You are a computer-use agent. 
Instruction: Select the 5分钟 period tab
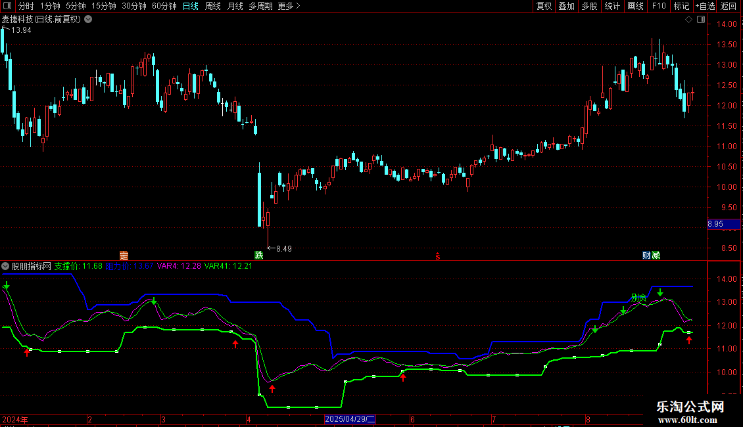tap(76, 6)
